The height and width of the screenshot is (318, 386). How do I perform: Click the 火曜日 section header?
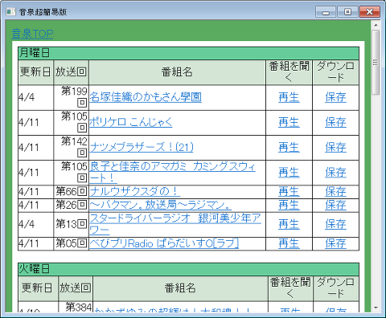188,269
